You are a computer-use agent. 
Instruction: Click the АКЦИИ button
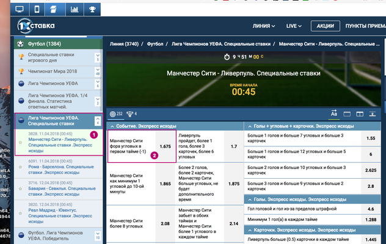click(x=325, y=26)
